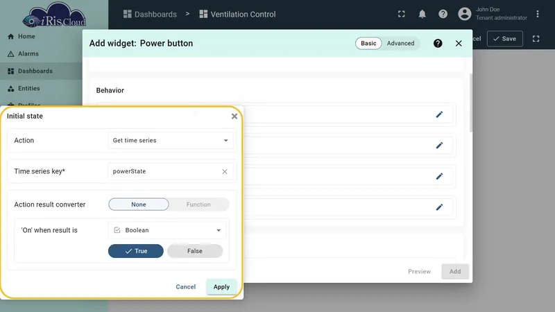Open notifications bell
The image size is (555, 312).
pyautogui.click(x=422, y=14)
